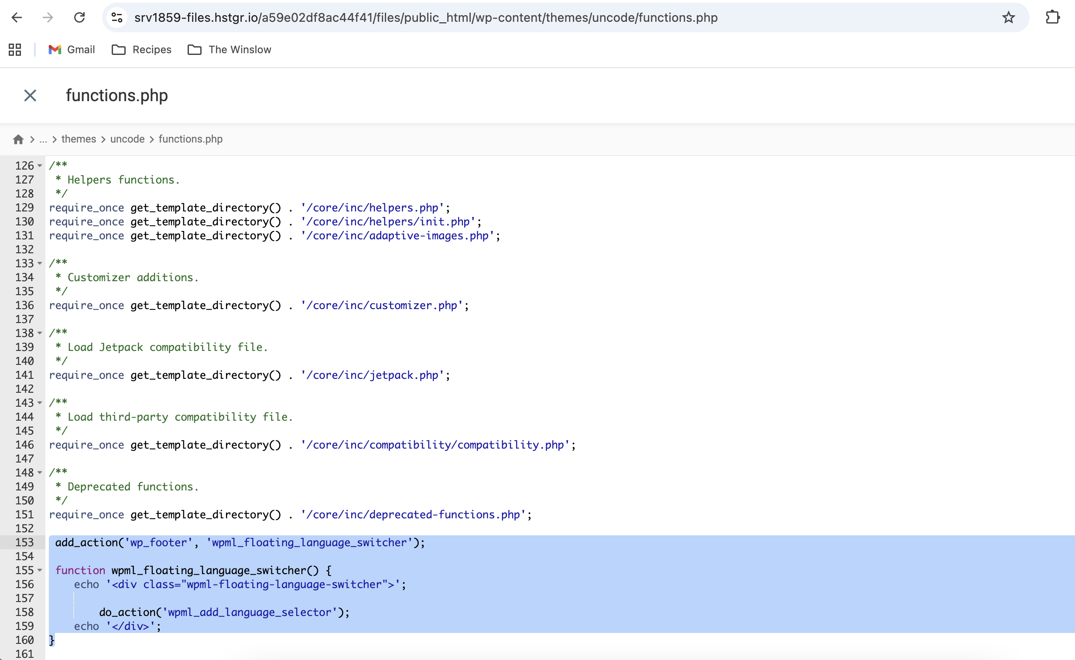Close the functions.php editor with X
This screenshot has width=1075, height=660.
[30, 95]
